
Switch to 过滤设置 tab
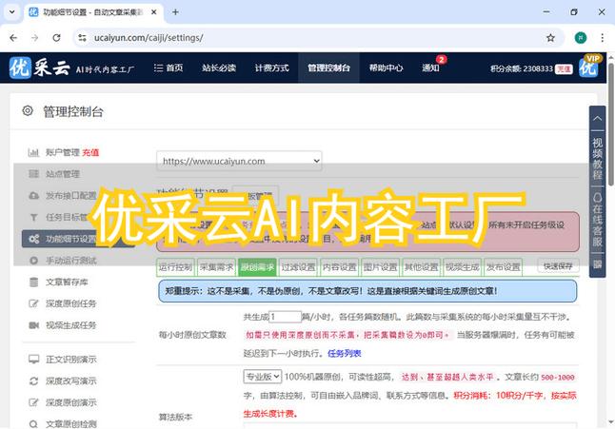pyautogui.click(x=298, y=267)
